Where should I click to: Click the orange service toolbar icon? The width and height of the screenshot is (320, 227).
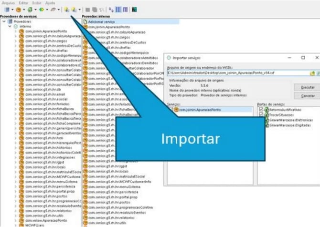click(x=19, y=10)
